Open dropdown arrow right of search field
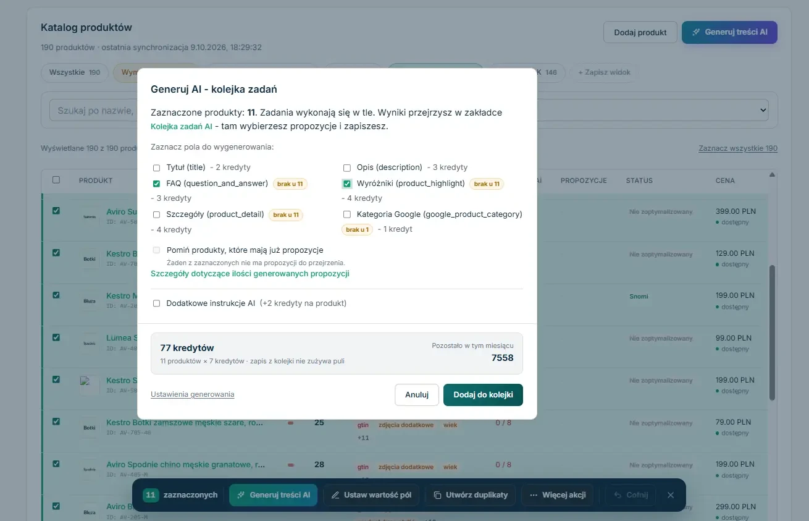This screenshot has width=809, height=521. pyautogui.click(x=763, y=111)
